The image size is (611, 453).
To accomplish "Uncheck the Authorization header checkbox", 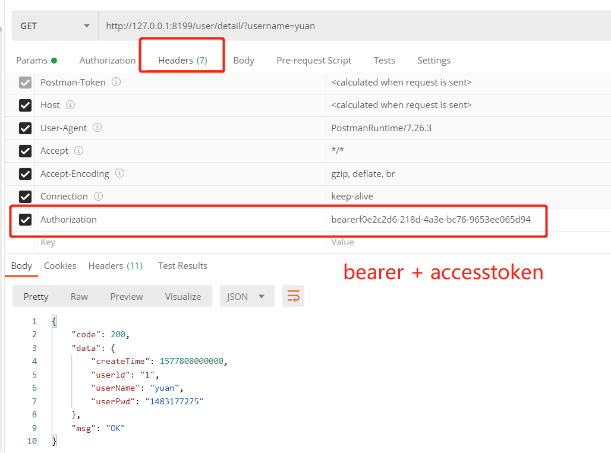I will [x=25, y=219].
